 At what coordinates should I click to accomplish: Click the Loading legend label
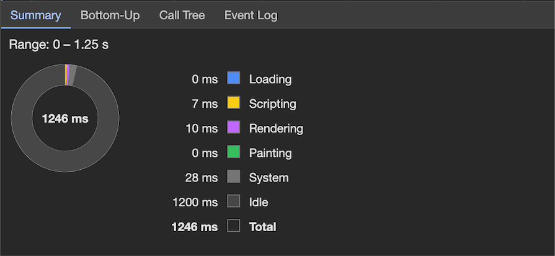point(270,79)
